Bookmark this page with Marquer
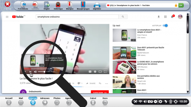Screen dimensions: 191x107 [70, 6]
